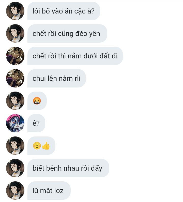
Task: Open the pink-haired avatar beside "ê?"
Action: coord(15,123)
